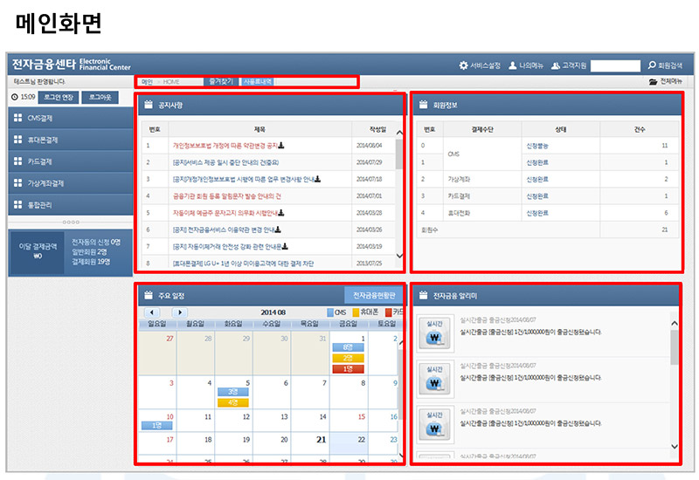Click the CMS결제 grid icon in sidebar
The height and width of the screenshot is (480, 699).
pyautogui.click(x=17, y=118)
